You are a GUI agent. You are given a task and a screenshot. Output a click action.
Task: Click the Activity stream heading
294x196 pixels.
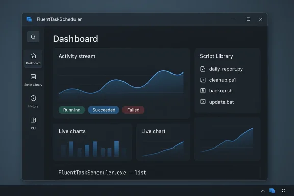tap(77, 56)
